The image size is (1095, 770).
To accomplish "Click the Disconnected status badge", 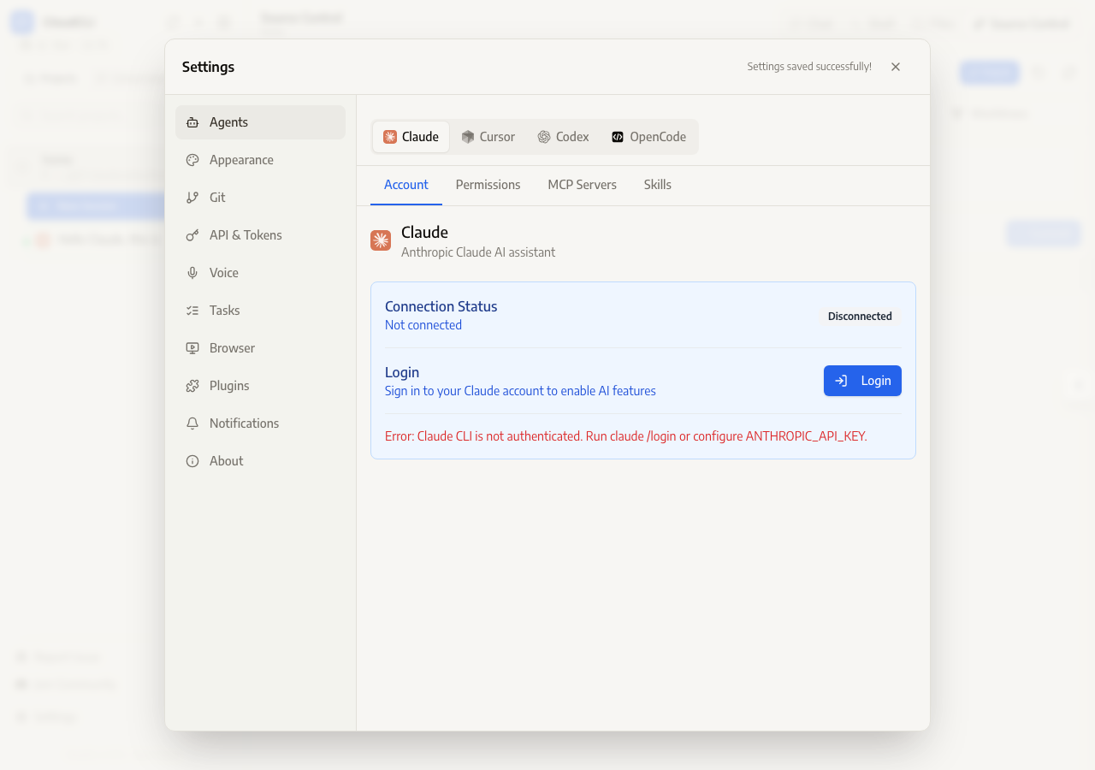I will 860,317.
